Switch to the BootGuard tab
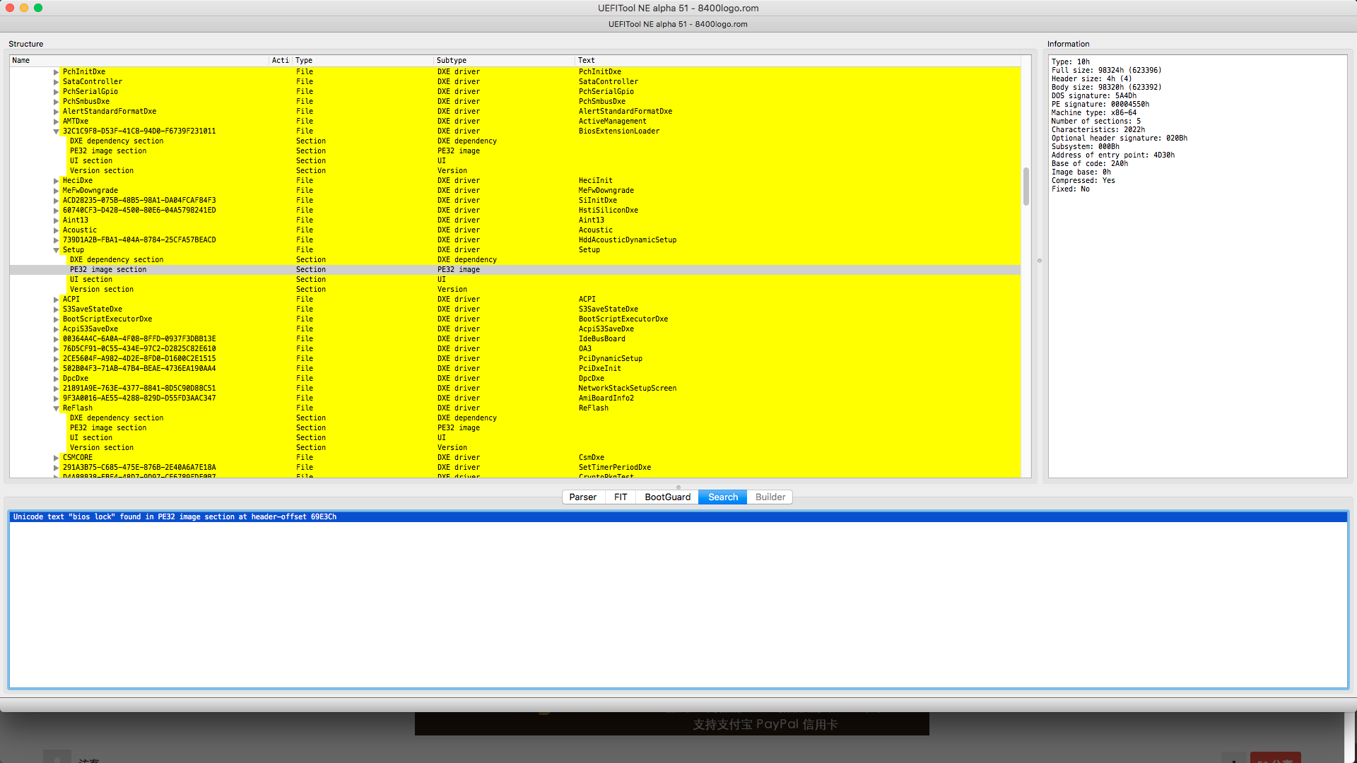This screenshot has width=1357, height=763. [x=667, y=497]
